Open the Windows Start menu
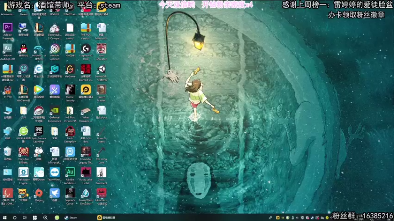The height and width of the screenshot is (221, 394). pos(5,217)
